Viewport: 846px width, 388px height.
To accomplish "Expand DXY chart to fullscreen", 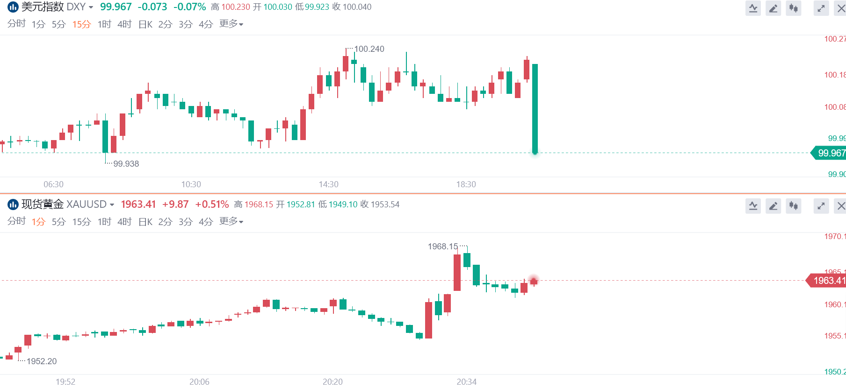I will click(821, 8).
